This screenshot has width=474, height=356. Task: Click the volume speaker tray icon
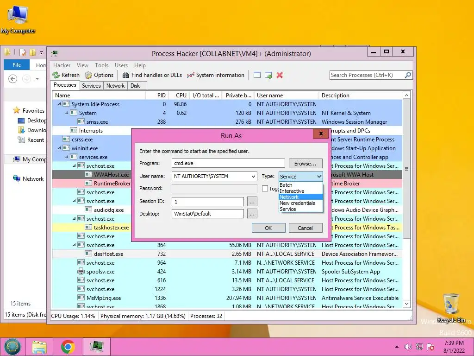pyautogui.click(x=408, y=347)
